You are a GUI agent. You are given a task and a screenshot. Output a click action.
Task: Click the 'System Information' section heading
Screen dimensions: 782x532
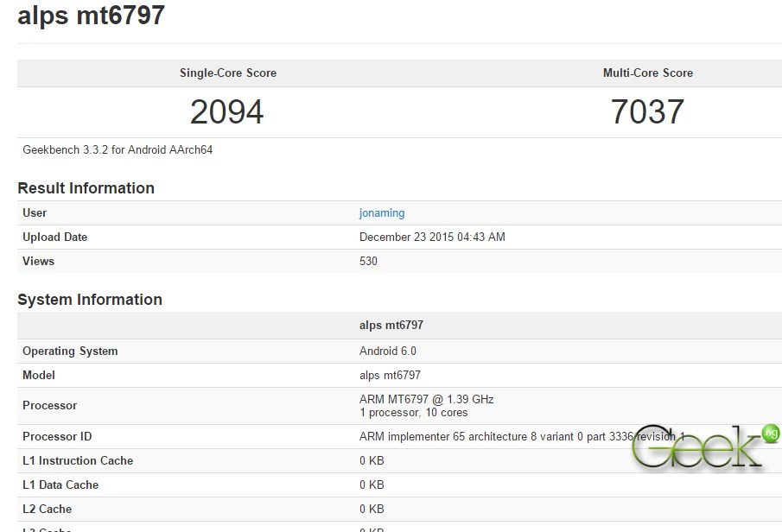[90, 299]
